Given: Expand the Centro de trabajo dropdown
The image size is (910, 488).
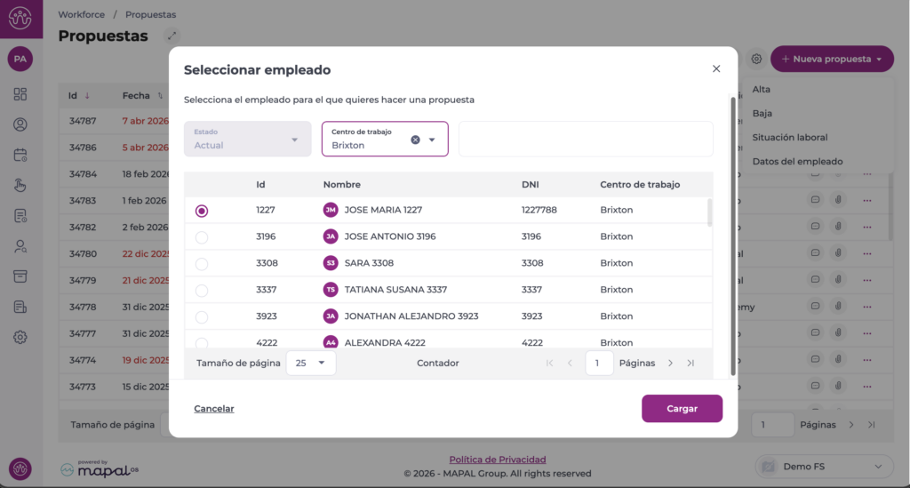Looking at the screenshot, I should coord(433,140).
